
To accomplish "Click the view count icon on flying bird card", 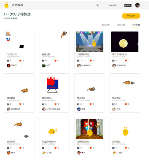I will point(8,61).
